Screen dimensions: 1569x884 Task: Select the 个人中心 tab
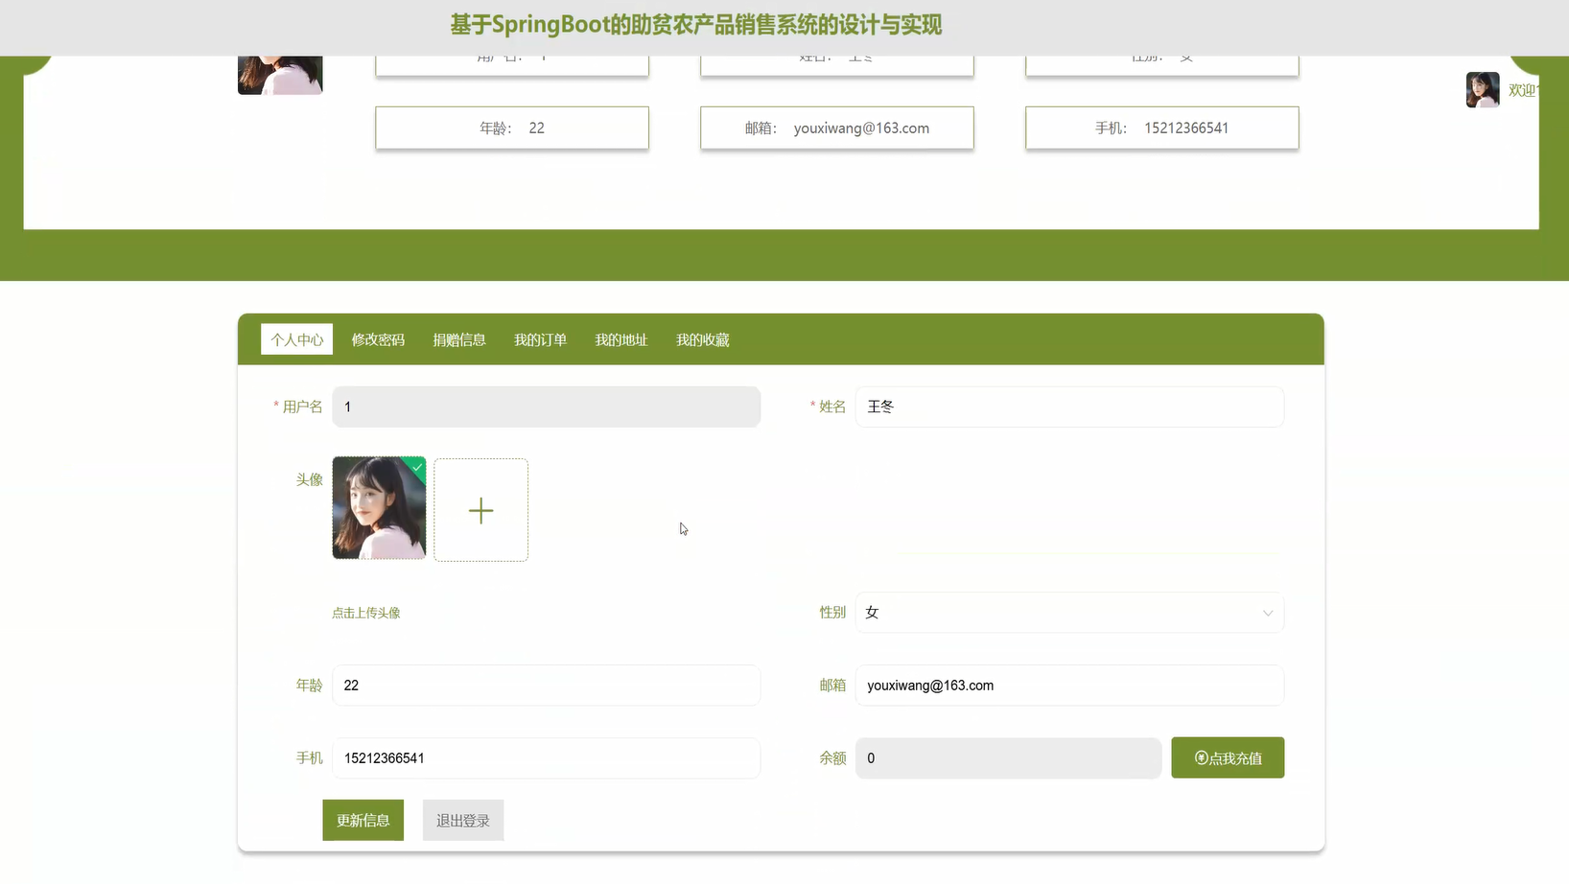(296, 338)
